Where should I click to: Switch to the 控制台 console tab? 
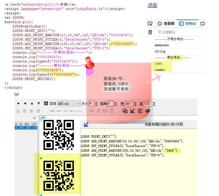pos(187,24)
